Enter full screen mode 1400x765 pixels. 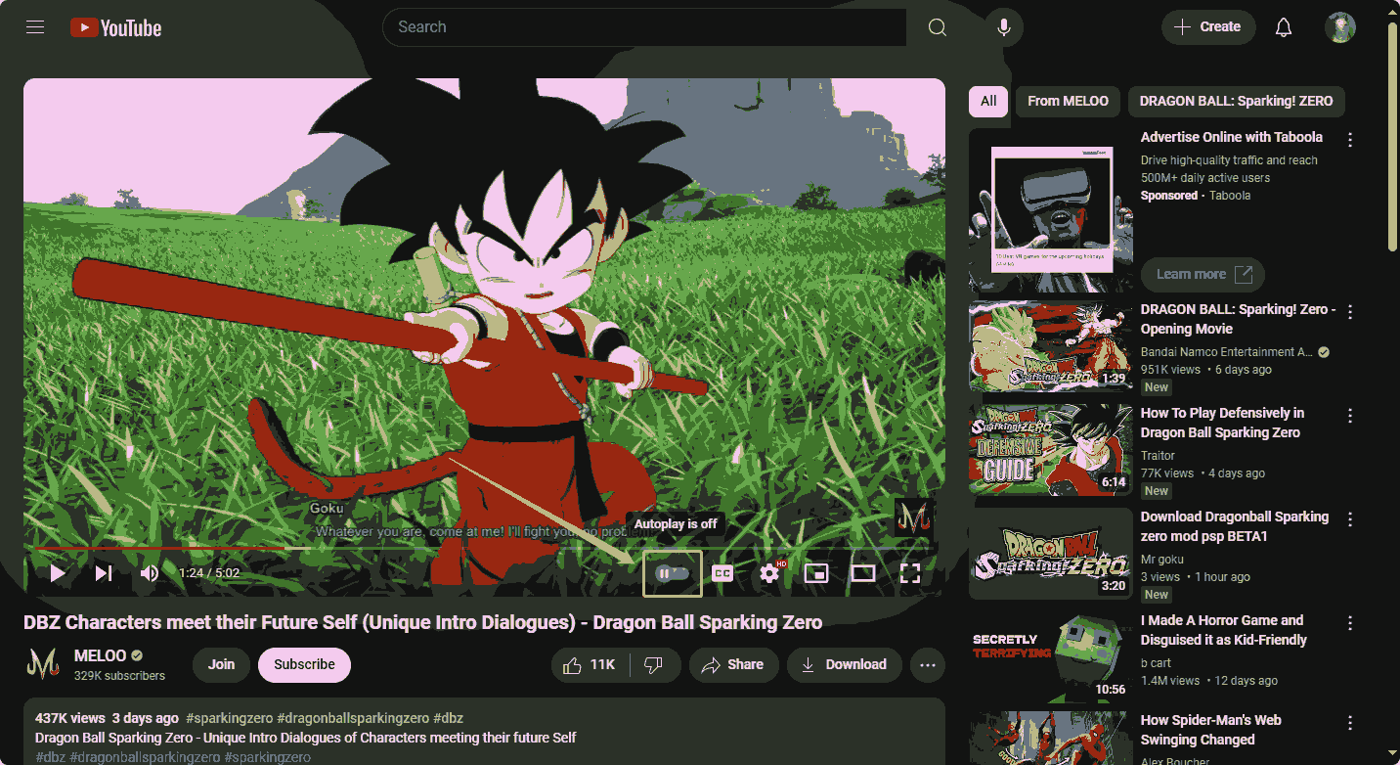(910, 573)
